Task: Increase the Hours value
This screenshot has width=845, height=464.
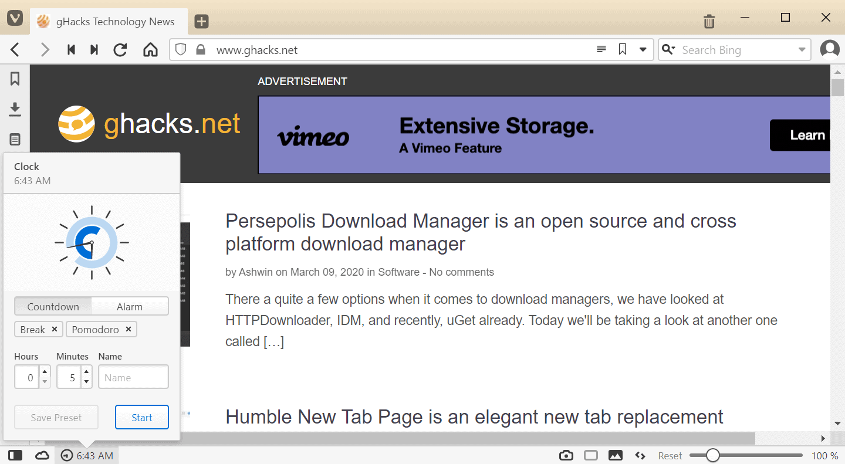Action: click(45, 371)
